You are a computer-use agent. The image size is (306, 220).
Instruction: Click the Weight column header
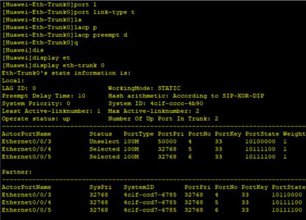point(294,134)
